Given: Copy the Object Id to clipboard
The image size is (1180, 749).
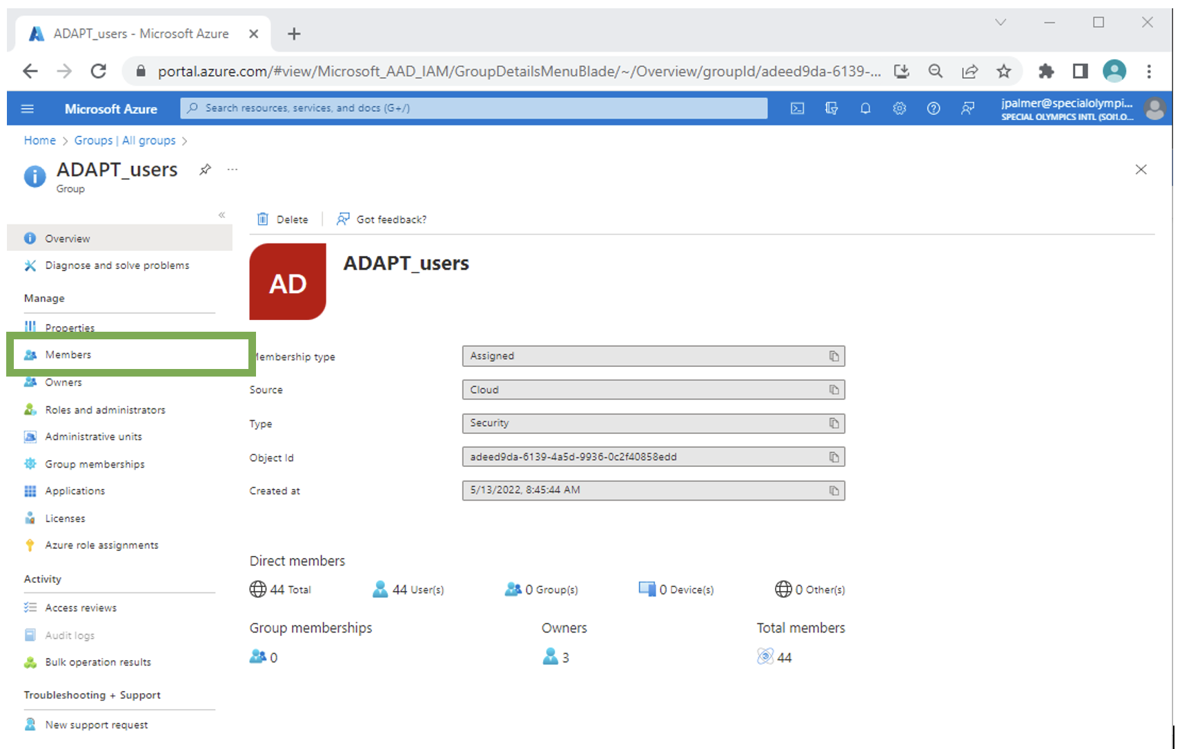Looking at the screenshot, I should (x=834, y=457).
